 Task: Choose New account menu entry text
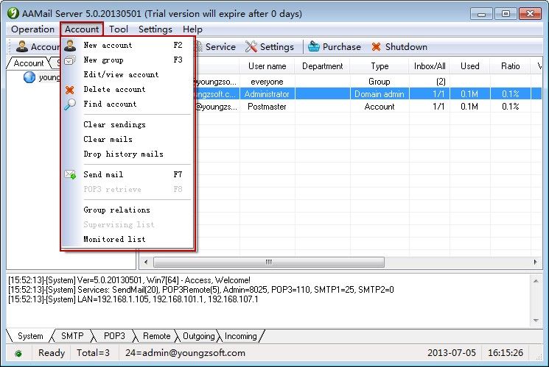(x=108, y=46)
